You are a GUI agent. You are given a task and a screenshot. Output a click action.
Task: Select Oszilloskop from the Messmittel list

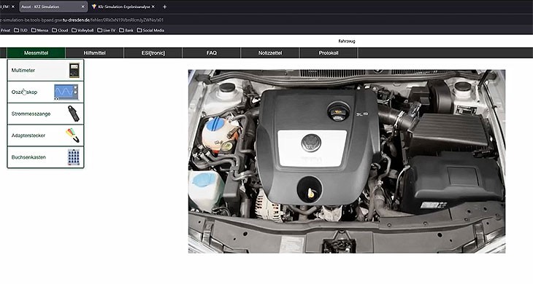tap(45, 92)
